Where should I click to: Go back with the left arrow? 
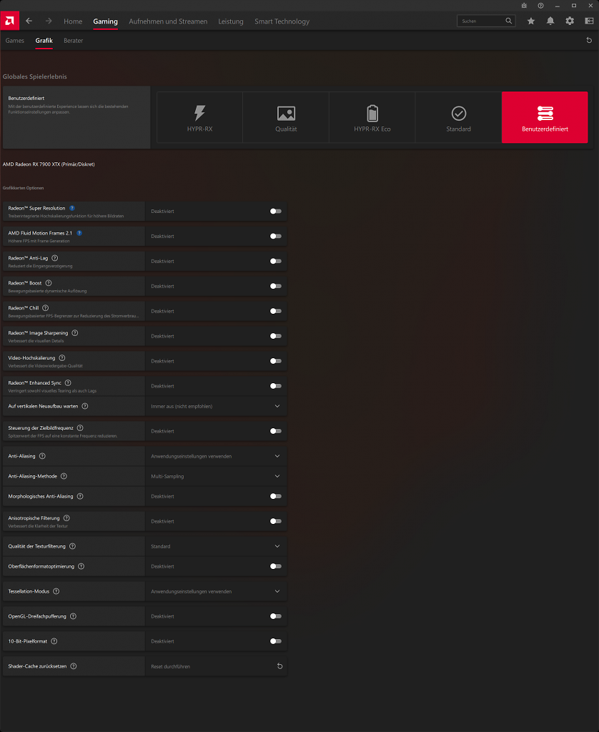pos(29,21)
